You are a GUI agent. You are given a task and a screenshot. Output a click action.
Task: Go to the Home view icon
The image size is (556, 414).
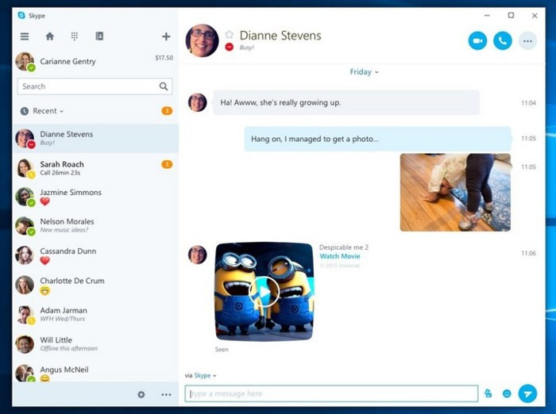[x=49, y=36]
